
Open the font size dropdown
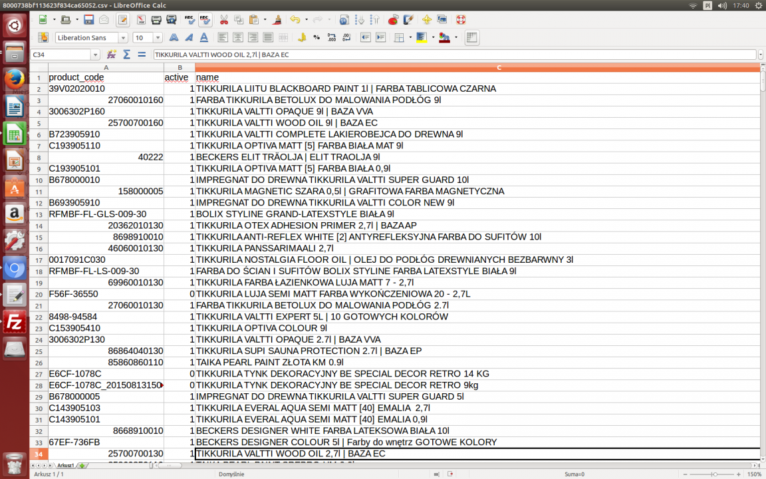coord(158,38)
